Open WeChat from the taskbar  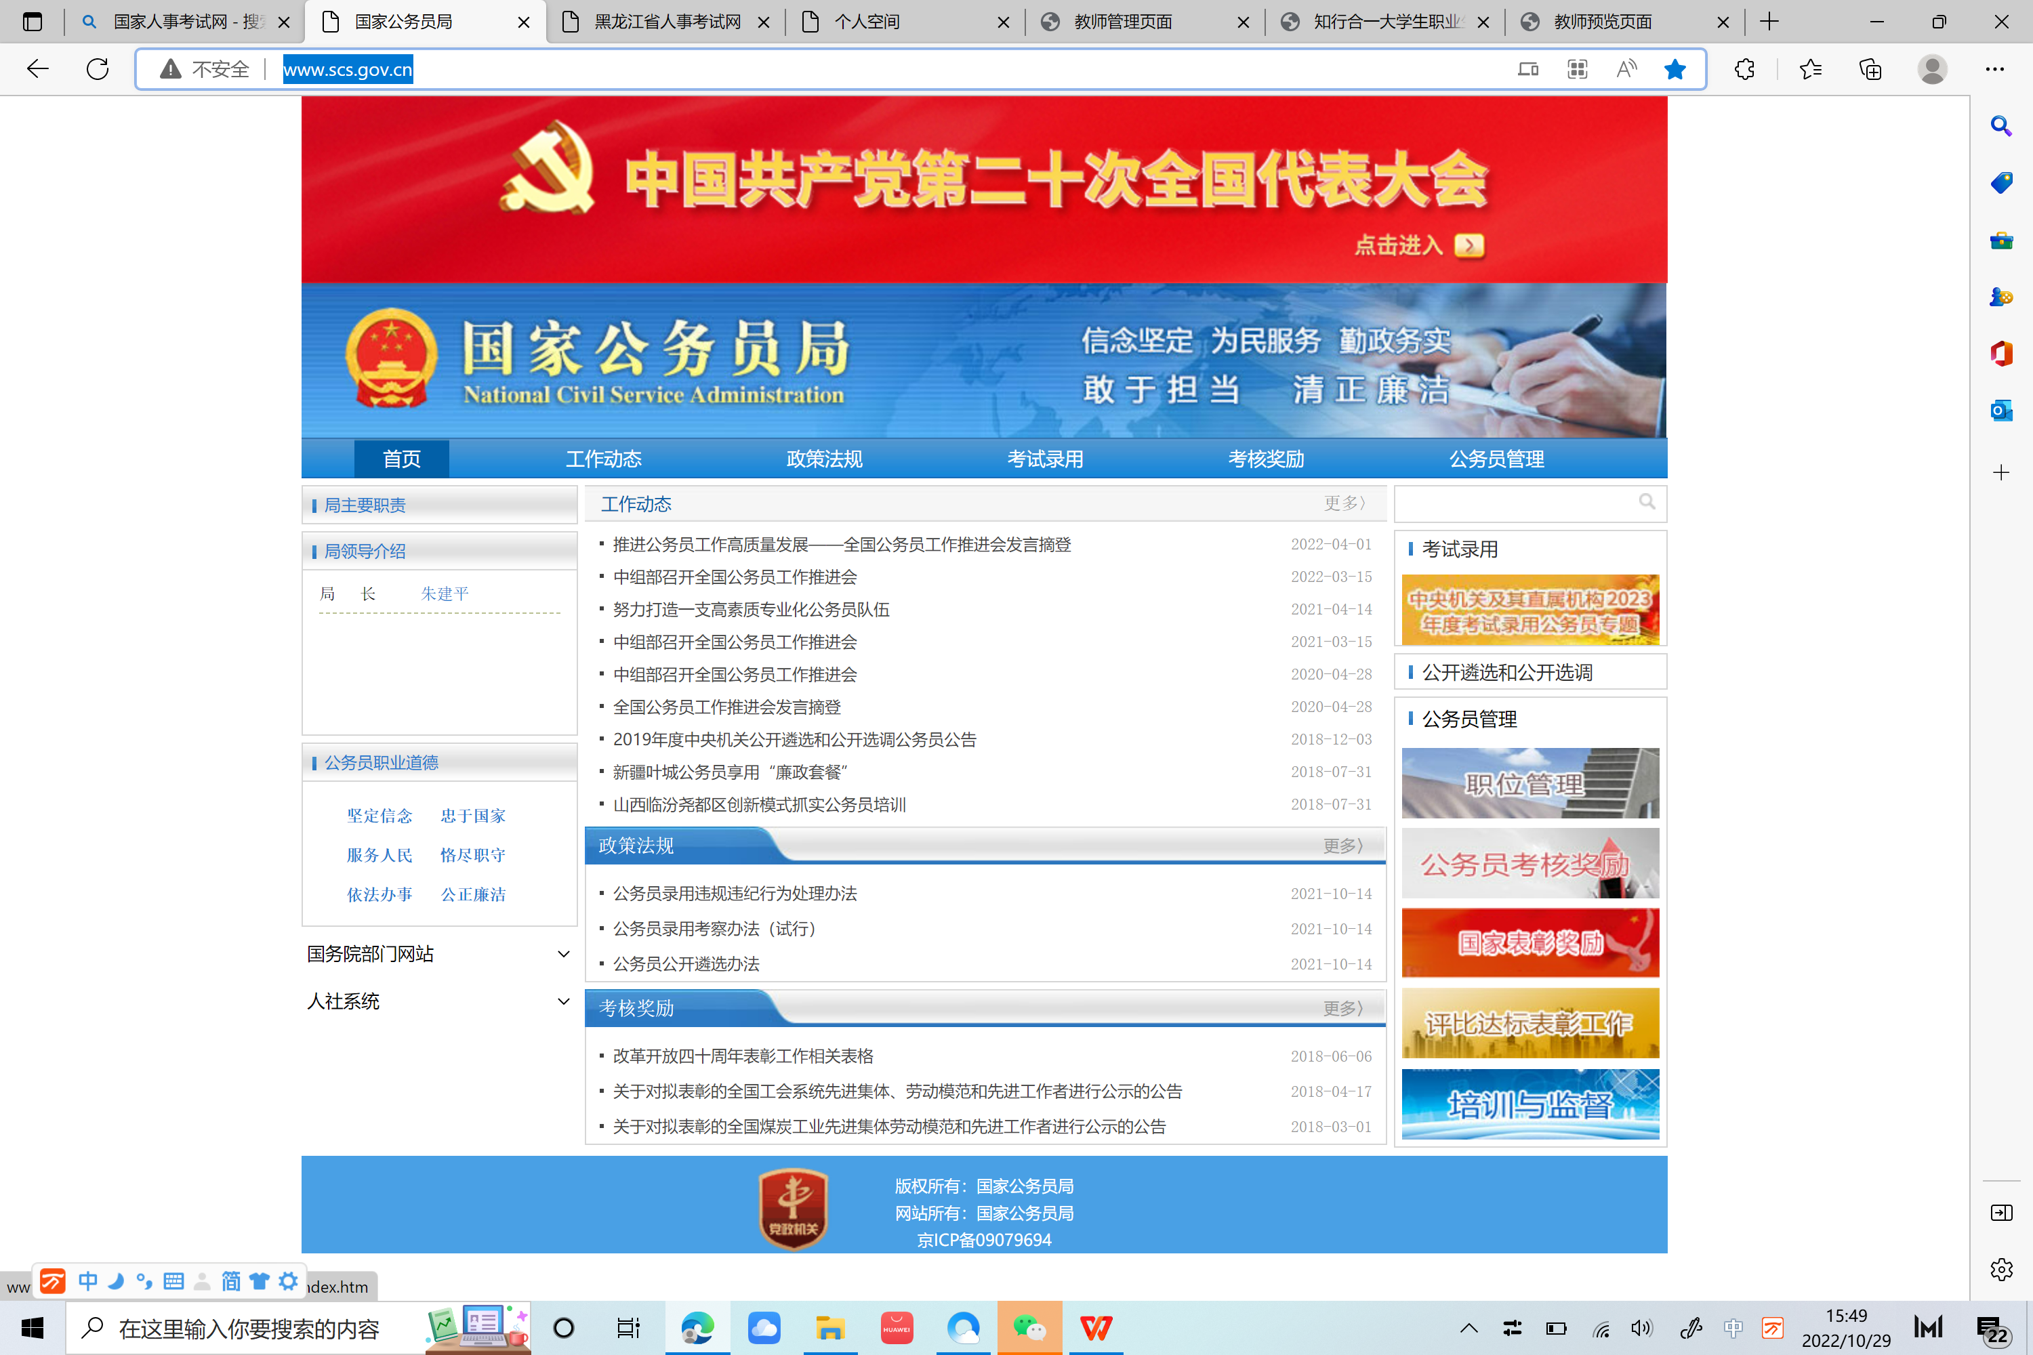point(1029,1327)
